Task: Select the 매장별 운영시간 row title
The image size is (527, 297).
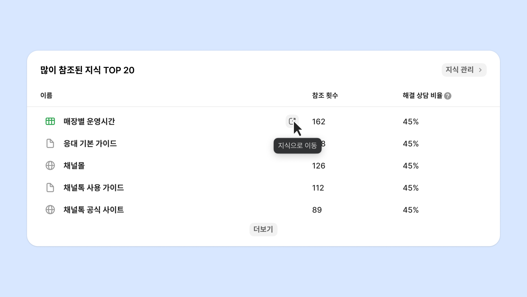Action: (x=89, y=122)
